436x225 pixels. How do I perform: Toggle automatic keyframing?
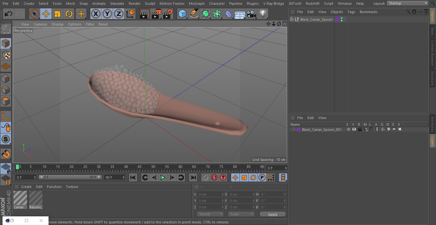tap(214, 177)
